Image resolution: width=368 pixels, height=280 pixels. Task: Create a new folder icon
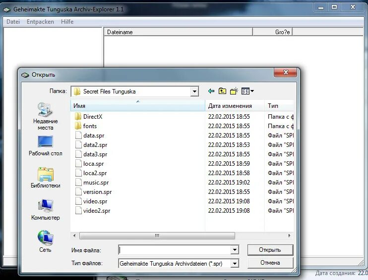(234, 91)
